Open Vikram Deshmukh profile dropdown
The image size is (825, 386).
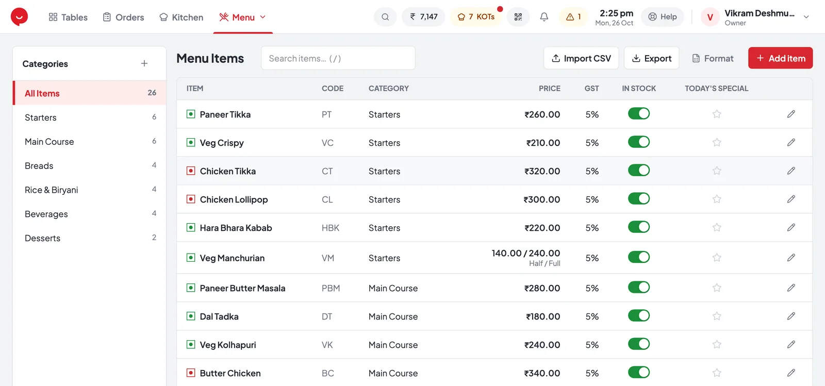coord(755,17)
